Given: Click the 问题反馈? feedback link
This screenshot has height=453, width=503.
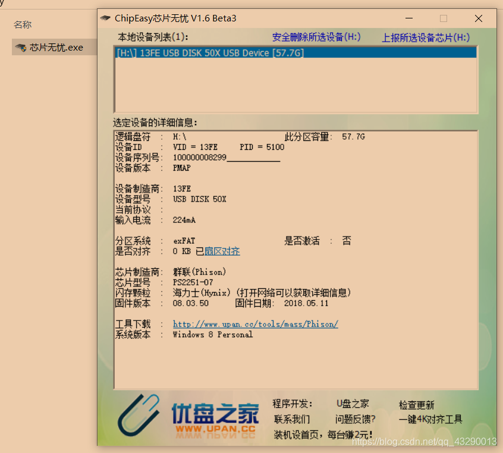Looking at the screenshot, I should (x=355, y=419).
